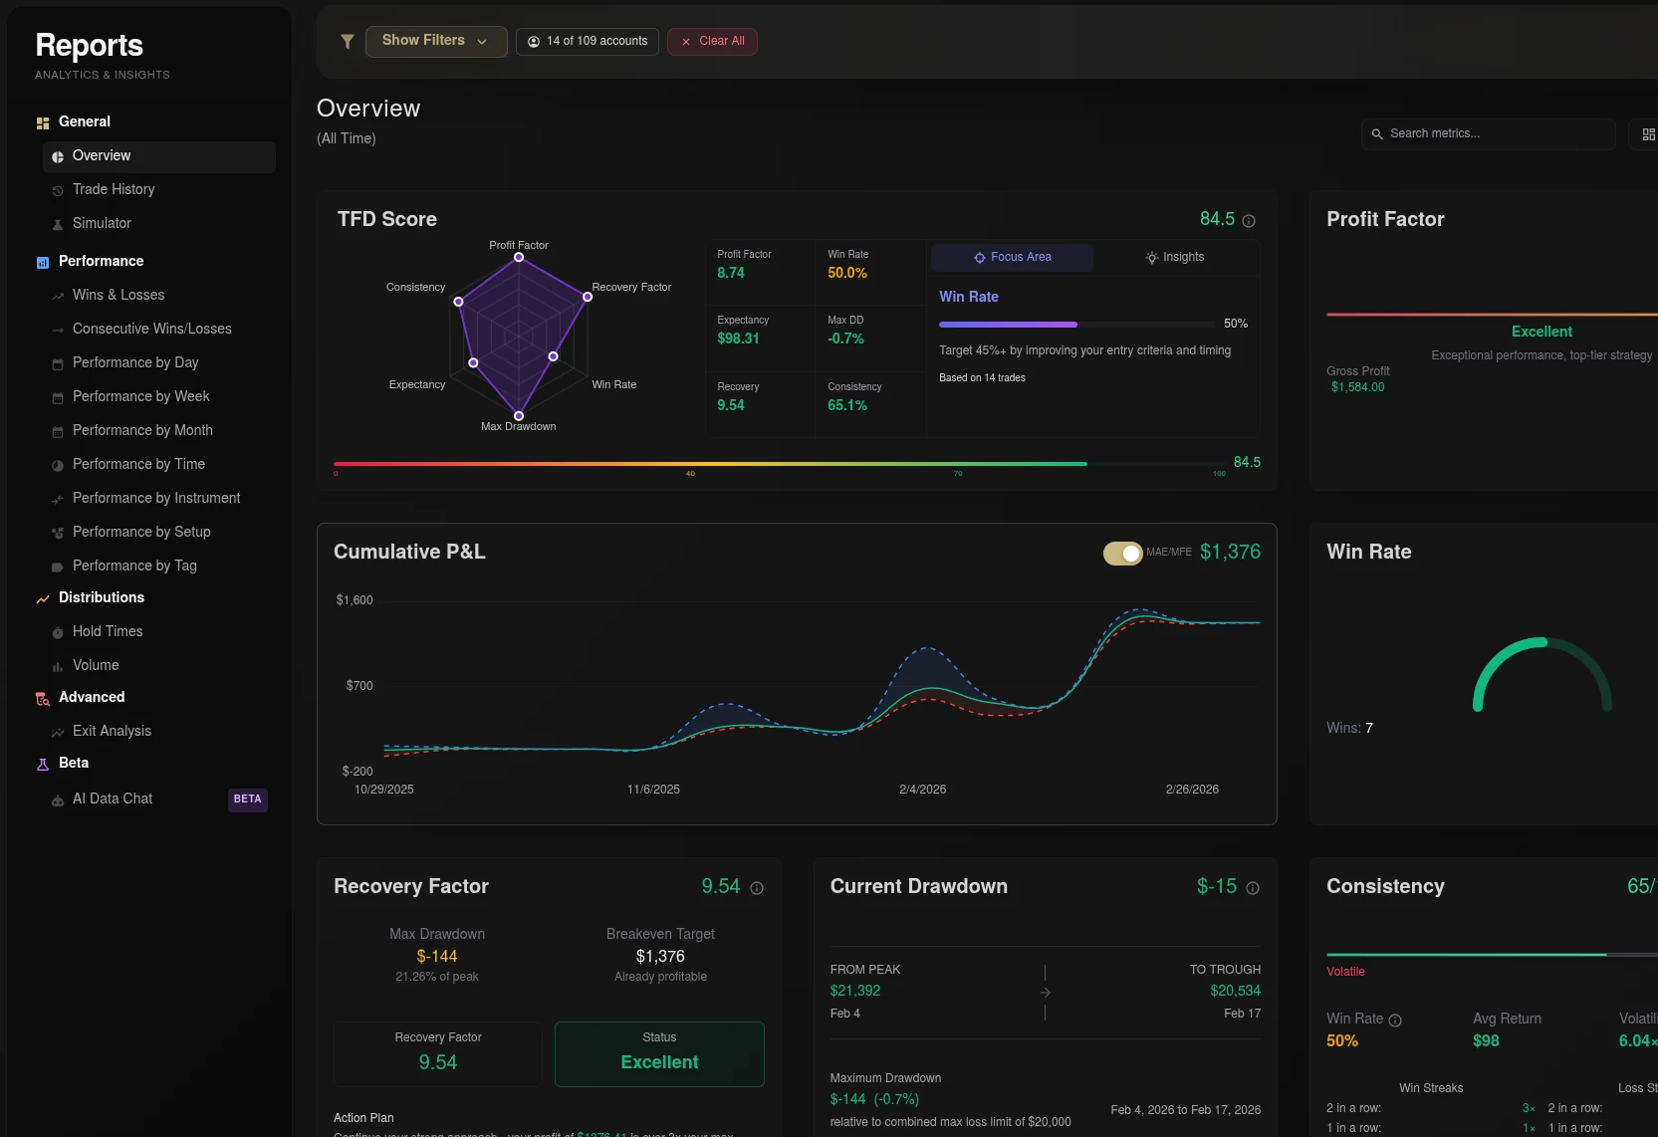The image size is (1658, 1137).
Task: Click the TFD Score info icon
Action: coord(1249,221)
